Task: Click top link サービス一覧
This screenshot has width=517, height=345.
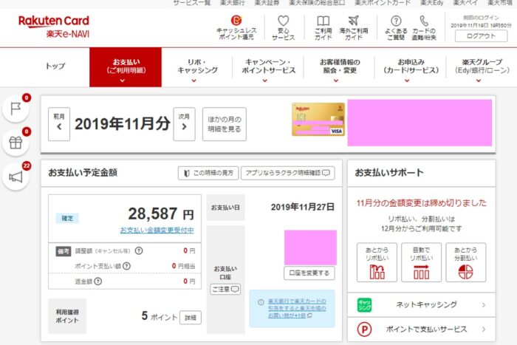Action: (192, 3)
